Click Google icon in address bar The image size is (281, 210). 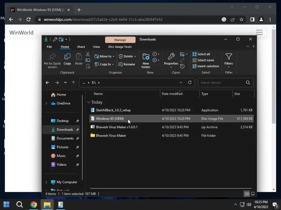[224, 19]
